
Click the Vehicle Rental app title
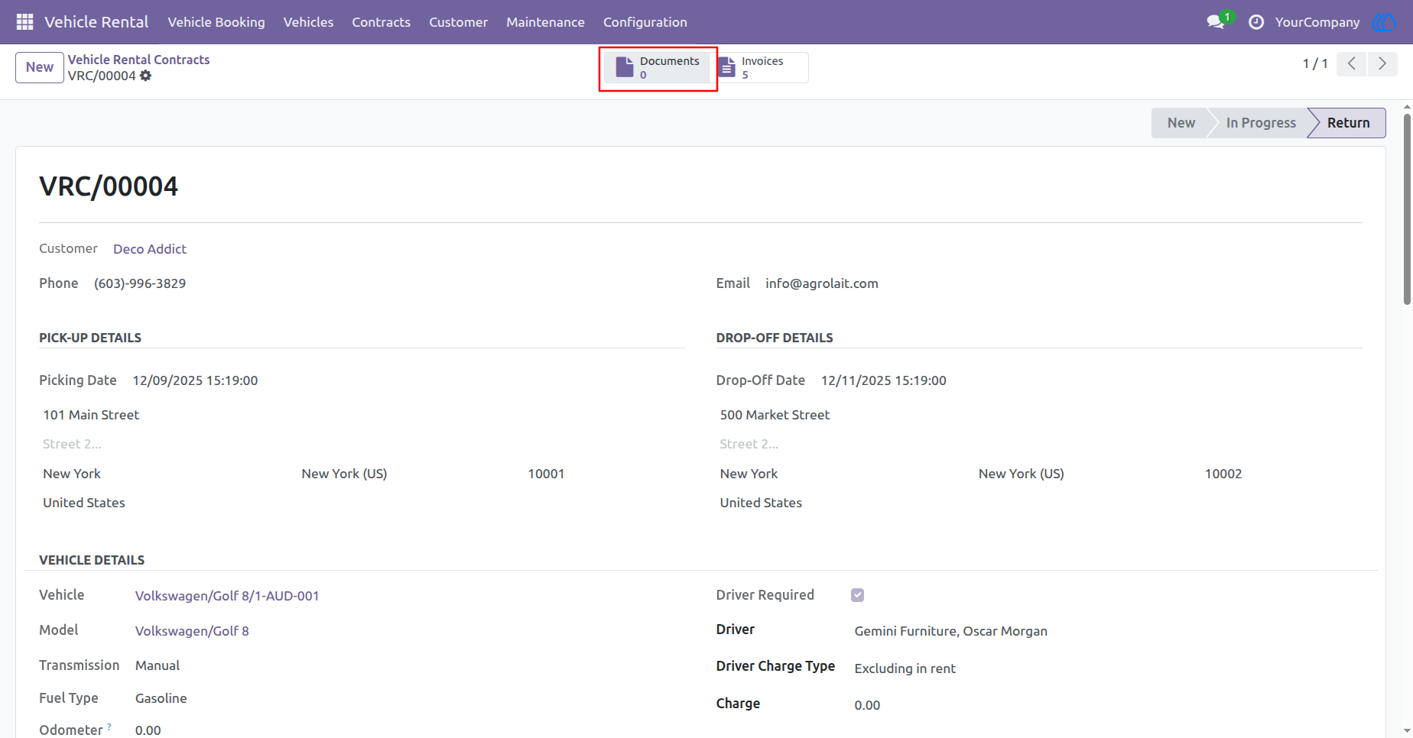tap(96, 22)
